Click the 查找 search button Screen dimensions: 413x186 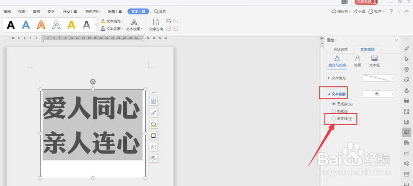[160, 11]
